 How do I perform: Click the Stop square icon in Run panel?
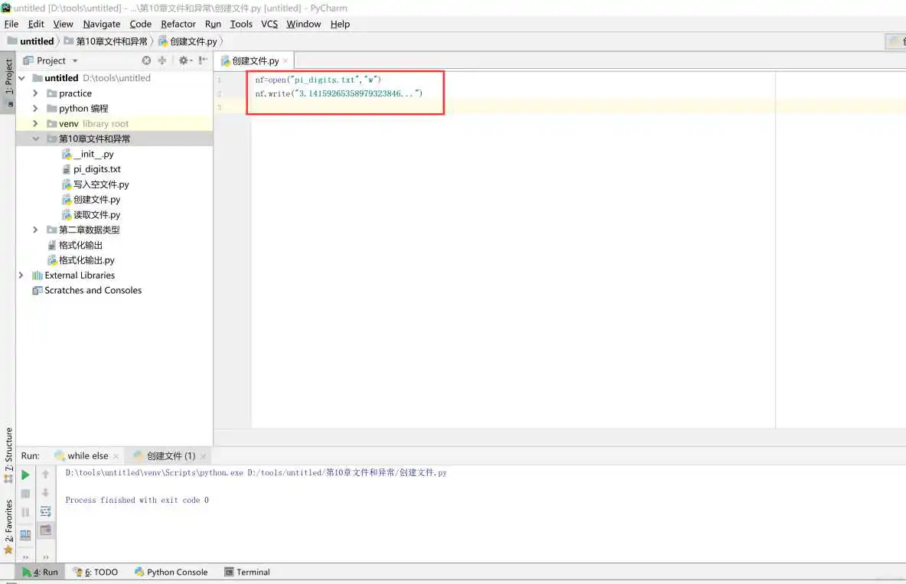25,493
